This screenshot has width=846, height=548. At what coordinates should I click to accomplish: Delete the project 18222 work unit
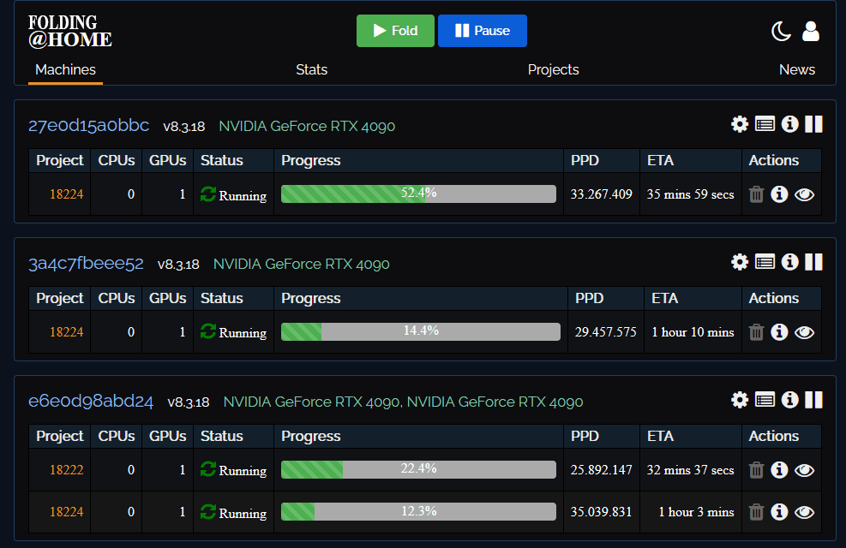(x=757, y=470)
